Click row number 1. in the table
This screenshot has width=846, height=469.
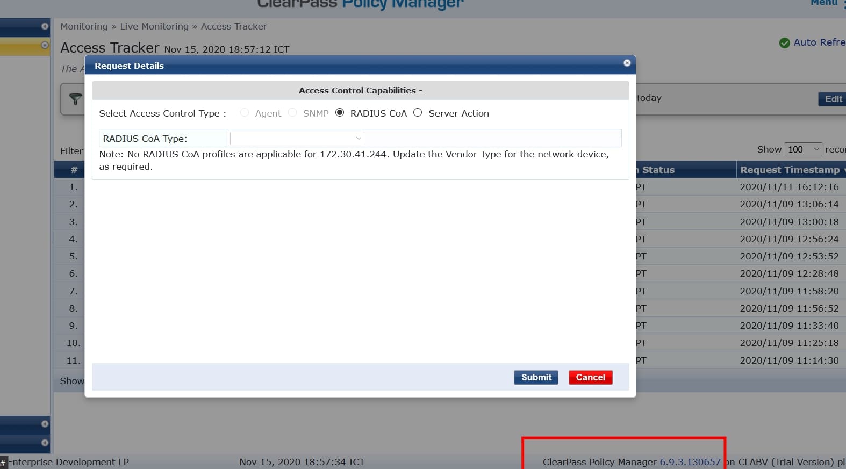pyautogui.click(x=74, y=187)
